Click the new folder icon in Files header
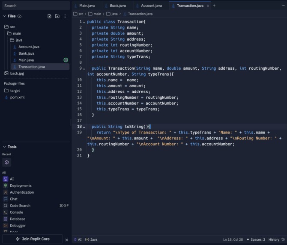The height and width of the screenshot is (245, 287). coord(57,16)
